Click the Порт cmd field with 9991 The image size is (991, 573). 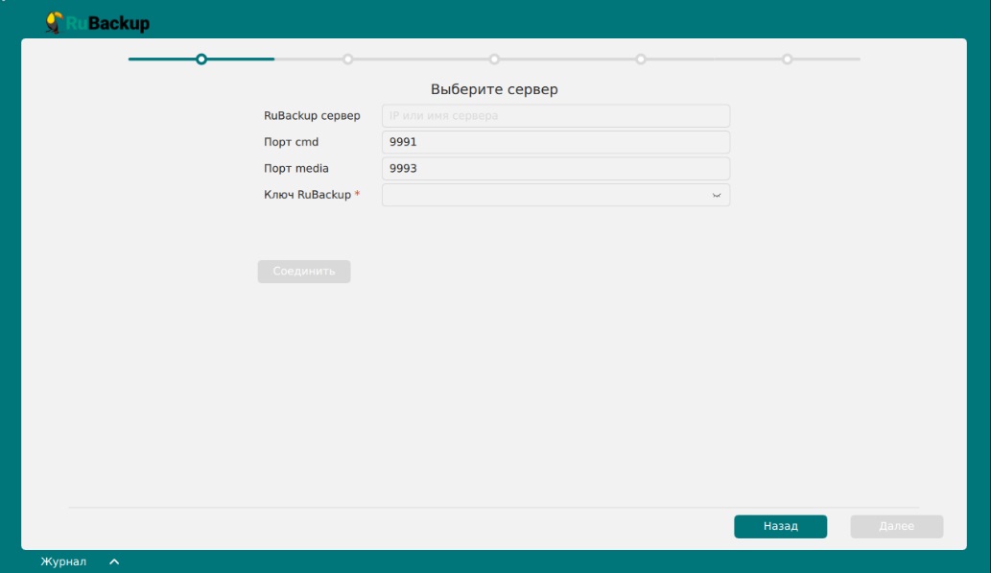point(555,142)
